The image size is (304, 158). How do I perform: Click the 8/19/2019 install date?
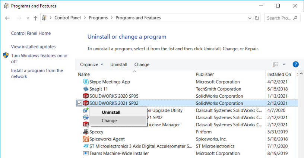[277, 153]
